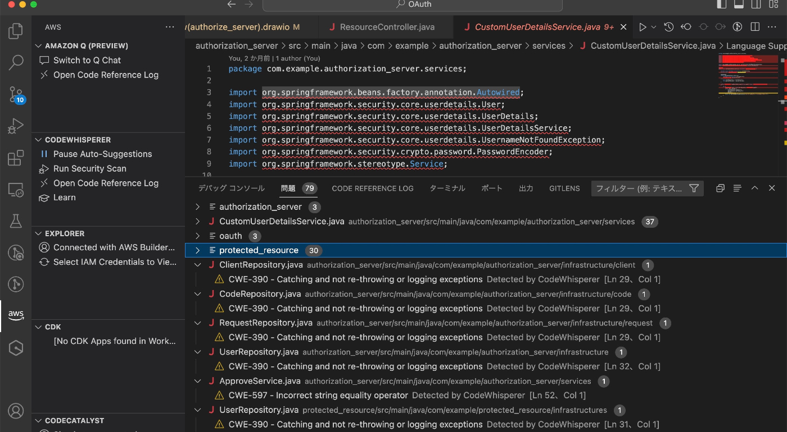Click Switch to Q Chat
The width and height of the screenshot is (787, 432).
point(87,61)
